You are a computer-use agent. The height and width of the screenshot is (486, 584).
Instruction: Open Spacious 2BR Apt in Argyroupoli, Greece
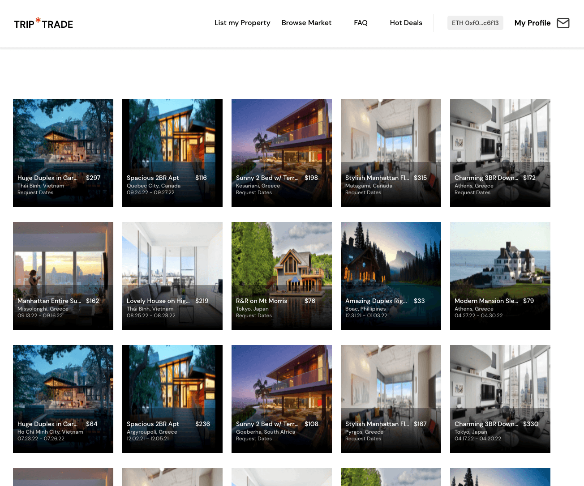click(172, 399)
